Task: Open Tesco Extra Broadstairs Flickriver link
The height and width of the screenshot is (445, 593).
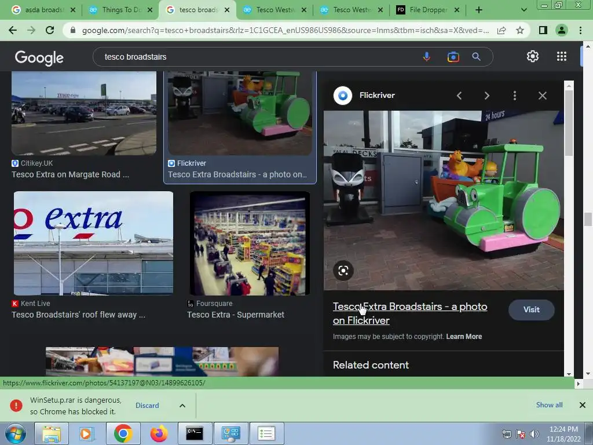Action: 410,313
